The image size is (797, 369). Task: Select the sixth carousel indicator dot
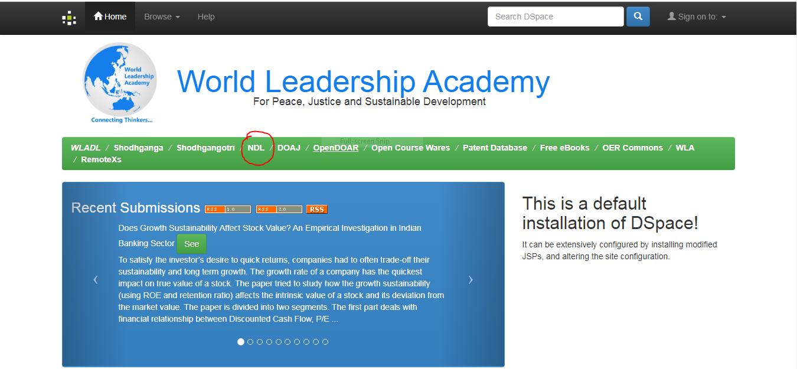click(x=288, y=342)
